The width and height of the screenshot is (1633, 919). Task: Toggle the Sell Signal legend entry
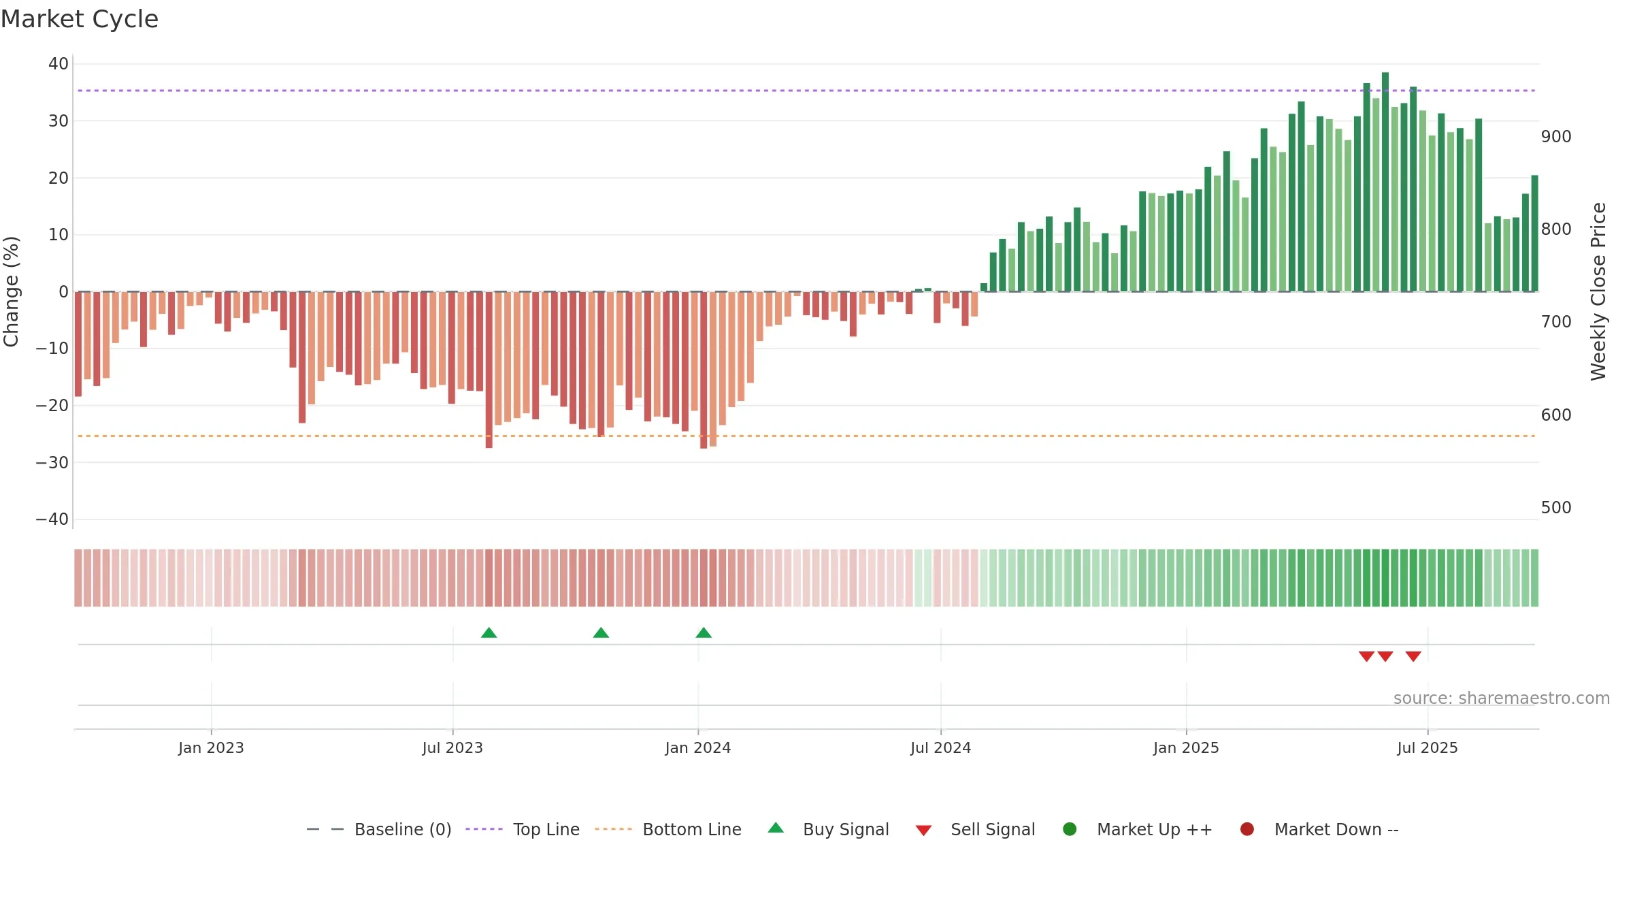click(975, 829)
